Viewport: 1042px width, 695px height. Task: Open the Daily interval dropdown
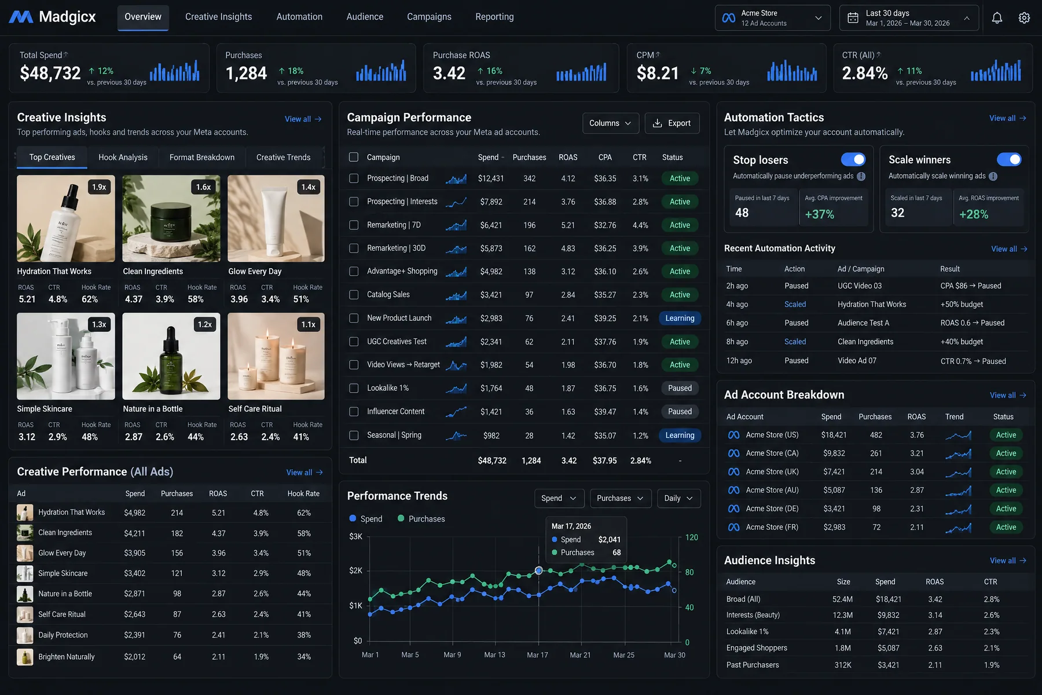pos(678,498)
